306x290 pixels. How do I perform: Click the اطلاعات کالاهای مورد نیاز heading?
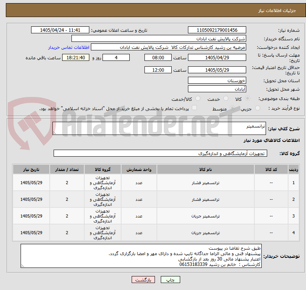[271, 140]
